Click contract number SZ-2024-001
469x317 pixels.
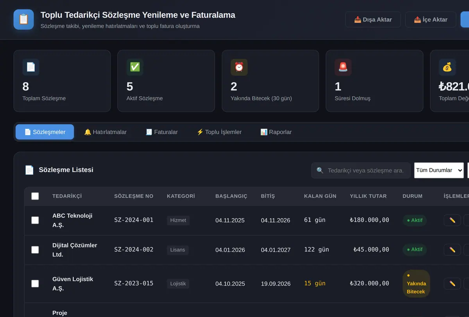click(x=134, y=220)
